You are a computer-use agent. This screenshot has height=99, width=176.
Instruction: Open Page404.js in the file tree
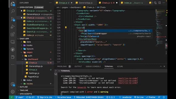pos(33,77)
